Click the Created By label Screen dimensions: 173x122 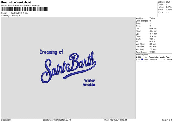pyautogui.click(x=6, y=120)
